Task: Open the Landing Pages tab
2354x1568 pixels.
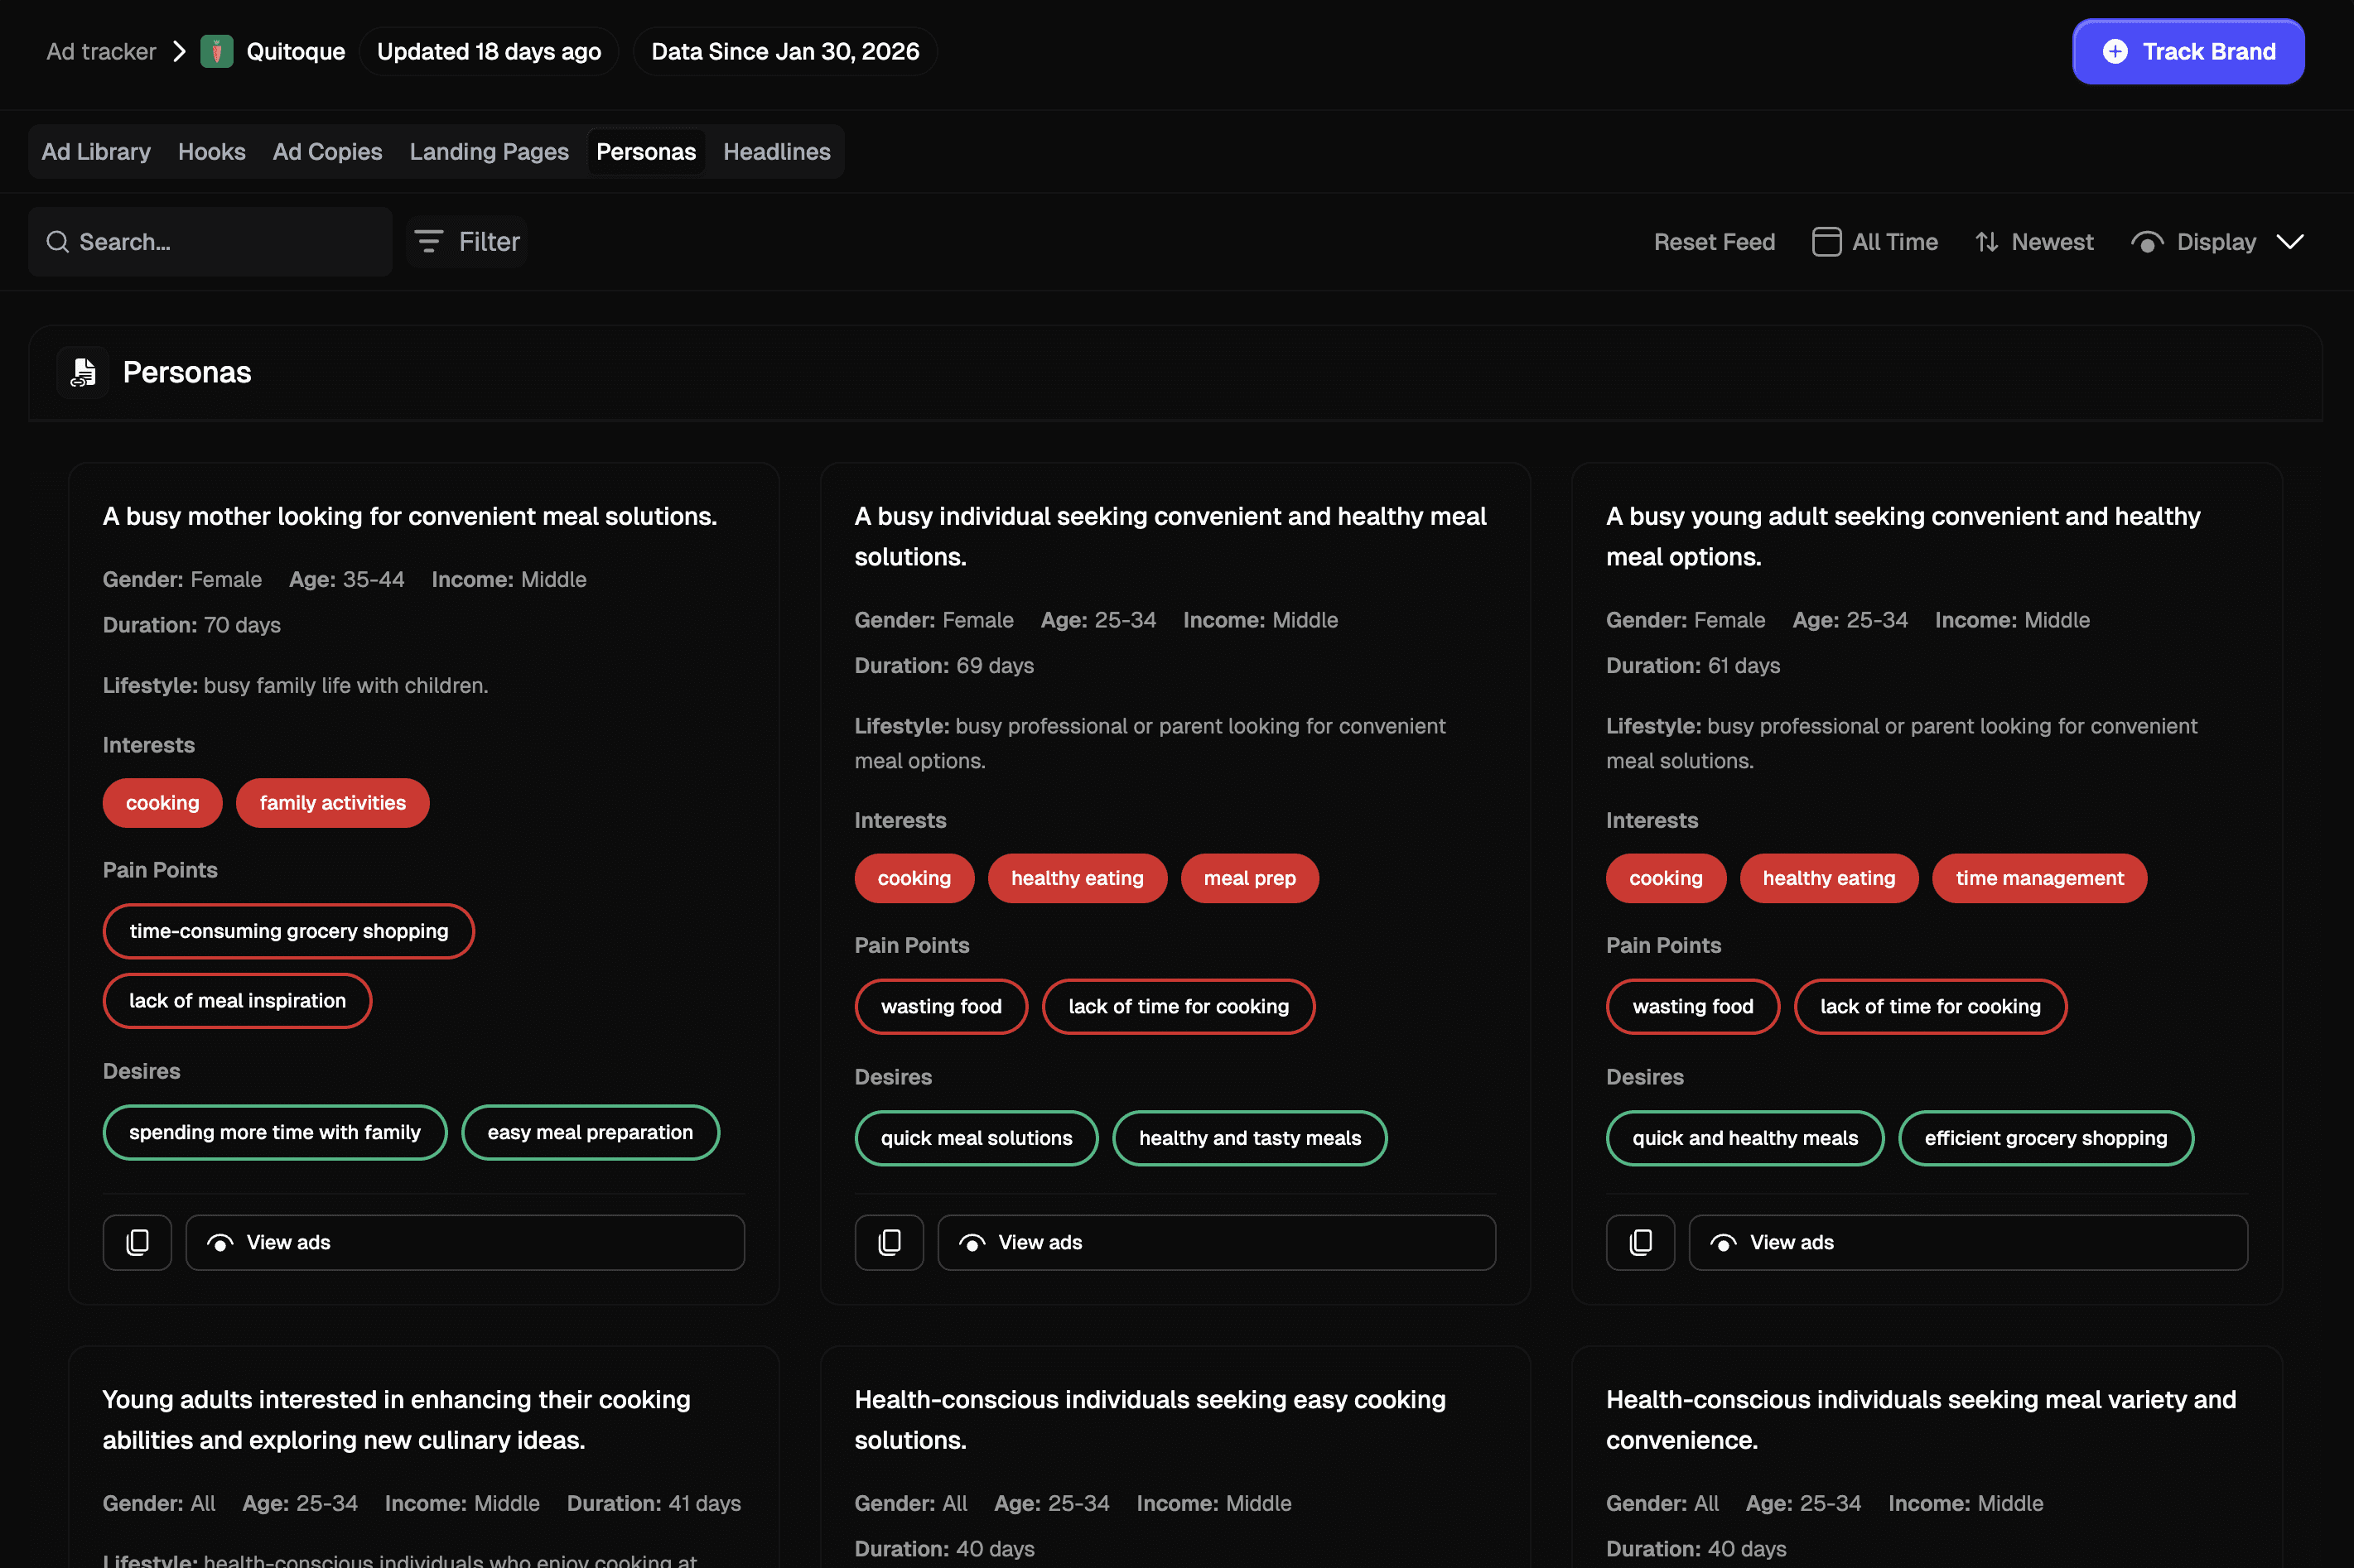Action: 488,152
